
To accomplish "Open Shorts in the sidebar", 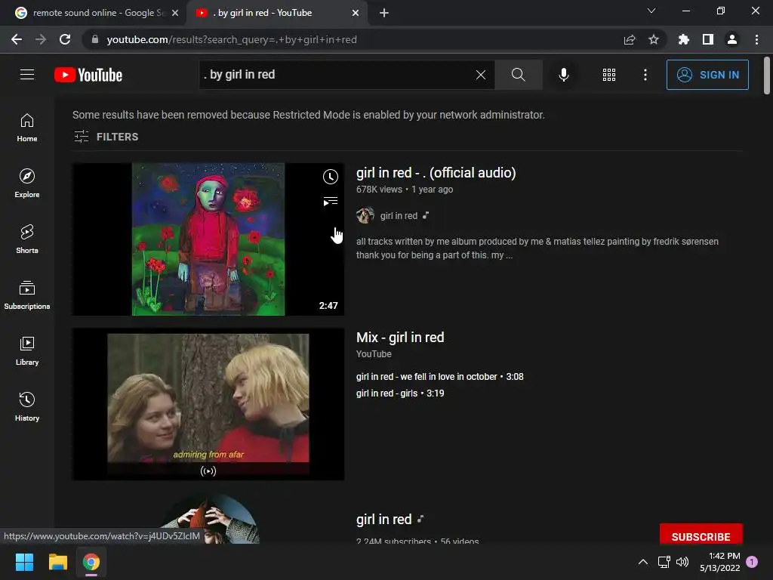I will pos(27,239).
